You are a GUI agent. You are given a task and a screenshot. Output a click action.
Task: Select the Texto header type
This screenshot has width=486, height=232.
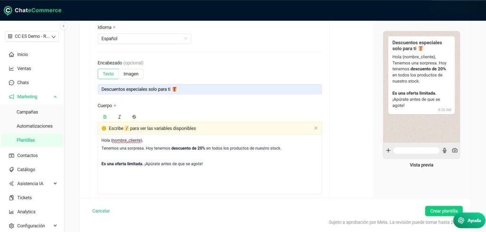(x=108, y=74)
